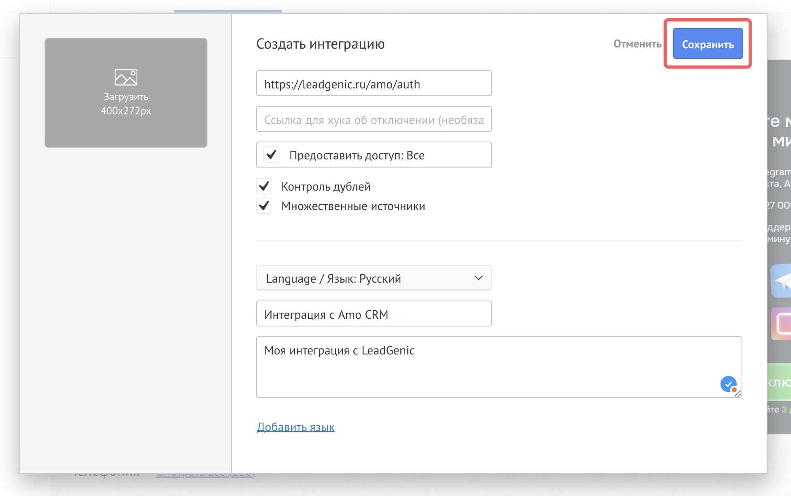Click 'Создать интеграцию' heading text
Image resolution: width=791 pixels, height=496 pixels.
click(321, 44)
